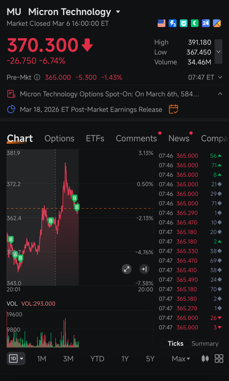229x381 pixels.
Task: Tap the US flag market icon
Action: [x=162, y=23]
